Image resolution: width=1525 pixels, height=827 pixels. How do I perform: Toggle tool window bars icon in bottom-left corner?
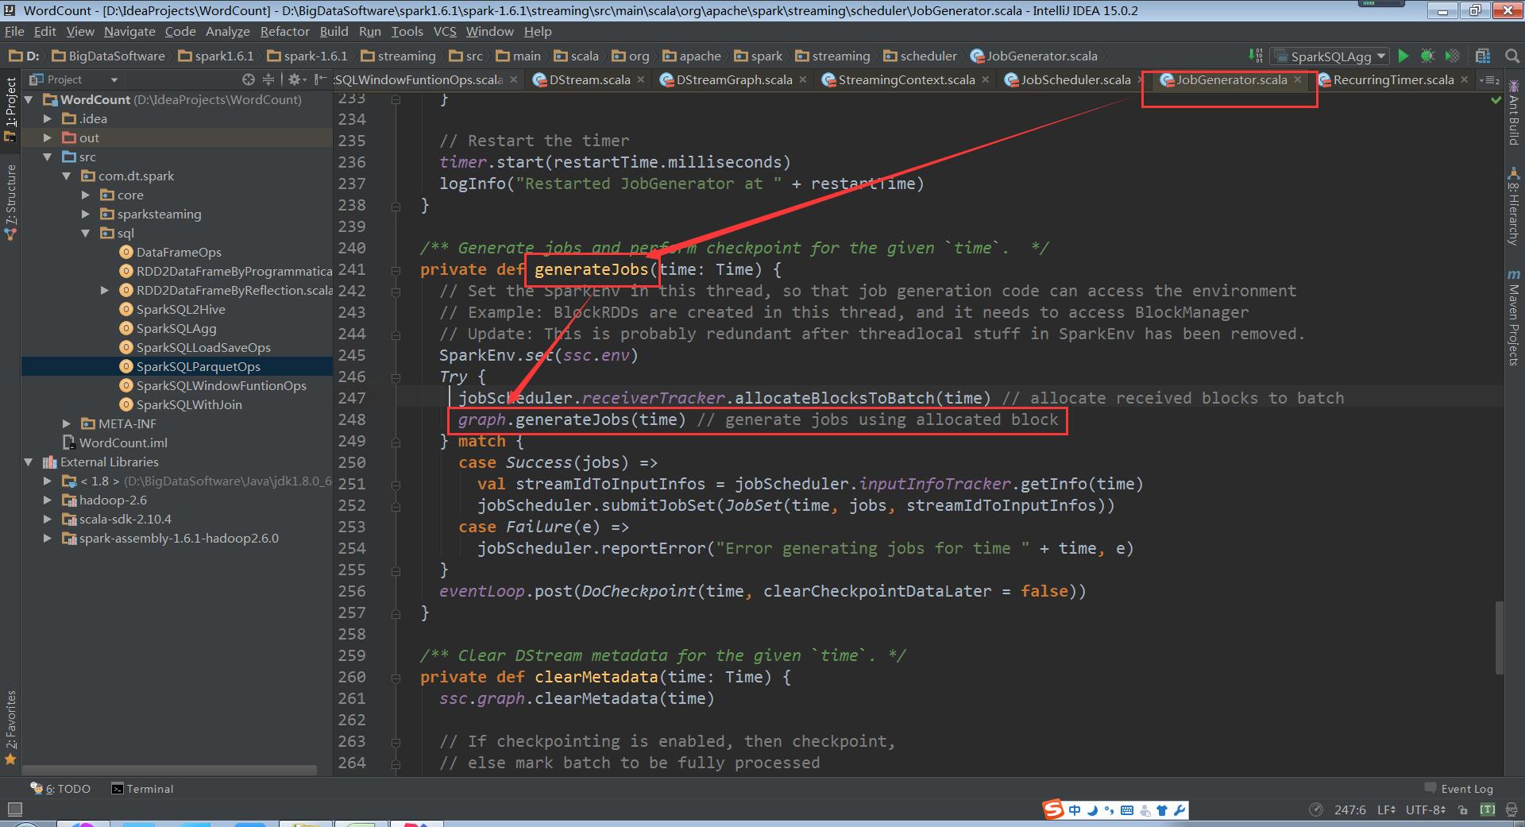coord(14,810)
